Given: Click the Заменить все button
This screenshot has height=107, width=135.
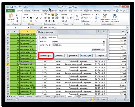Looking at the screenshot, I should point(45,56).
